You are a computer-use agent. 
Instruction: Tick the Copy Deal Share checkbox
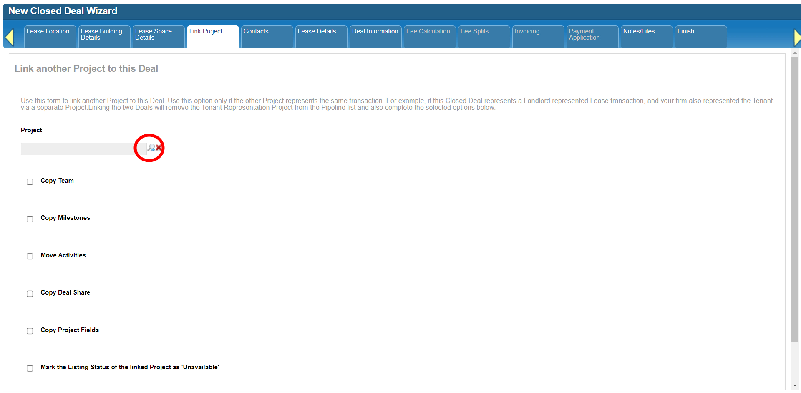30,294
